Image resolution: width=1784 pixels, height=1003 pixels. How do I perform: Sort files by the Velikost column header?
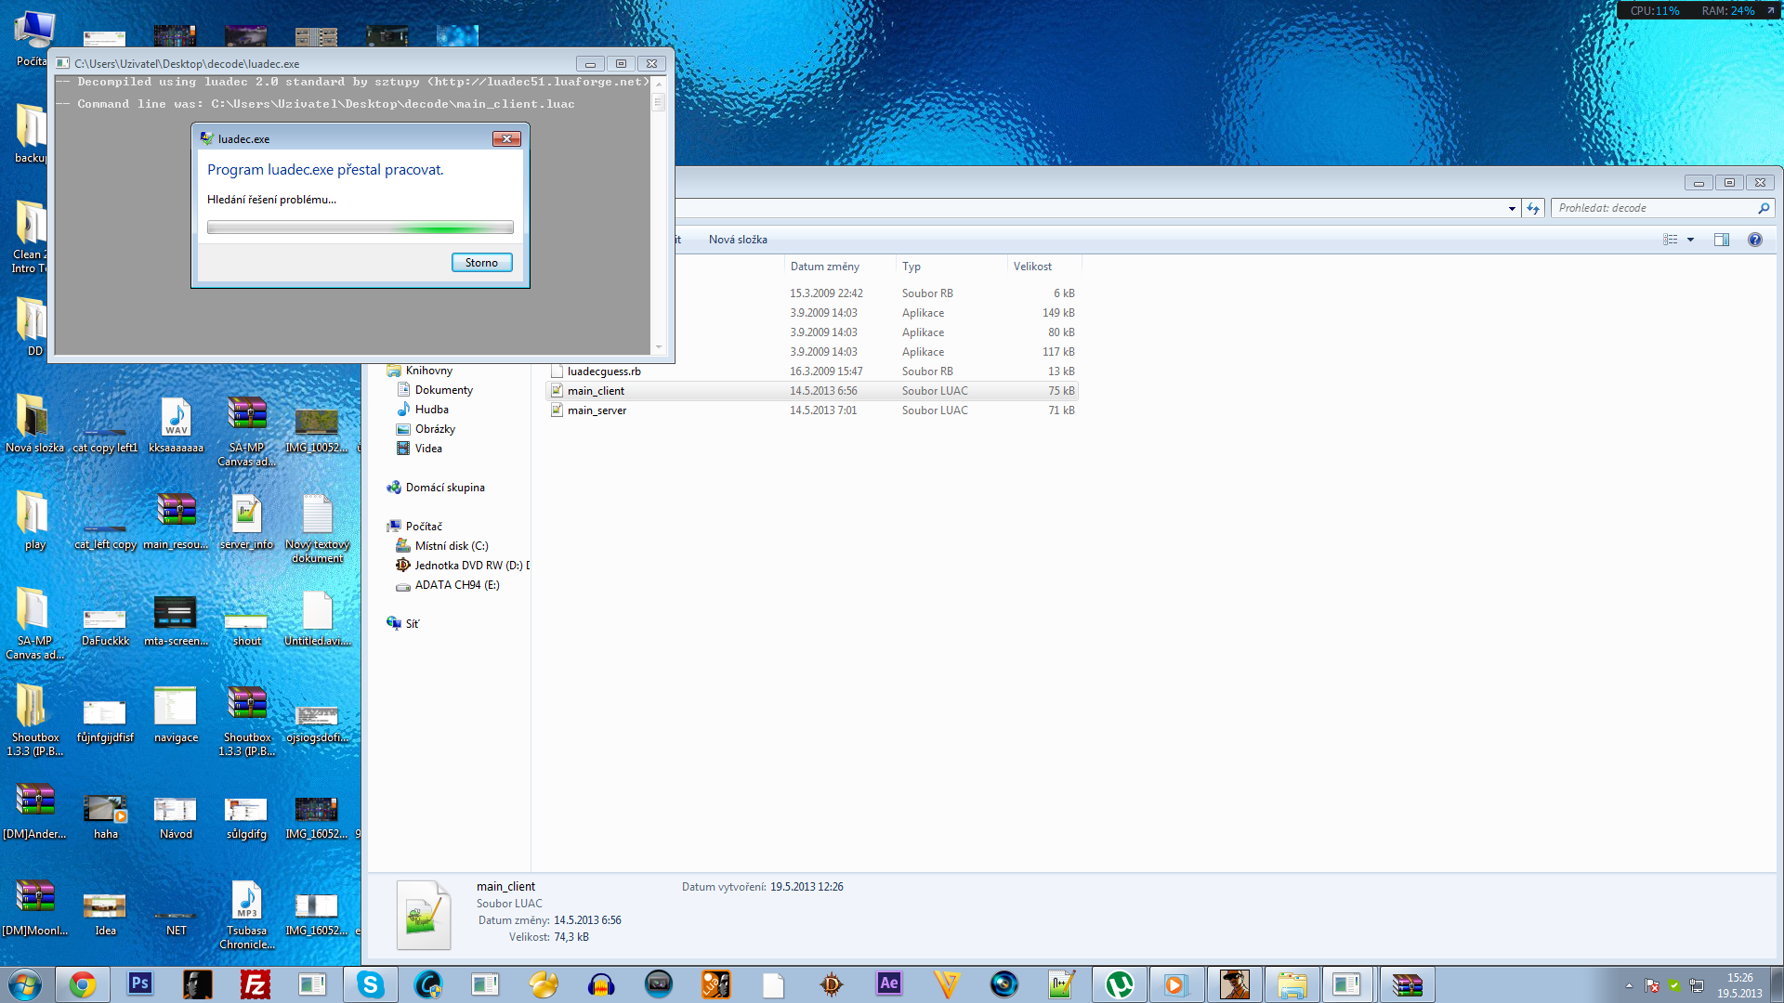1032,267
